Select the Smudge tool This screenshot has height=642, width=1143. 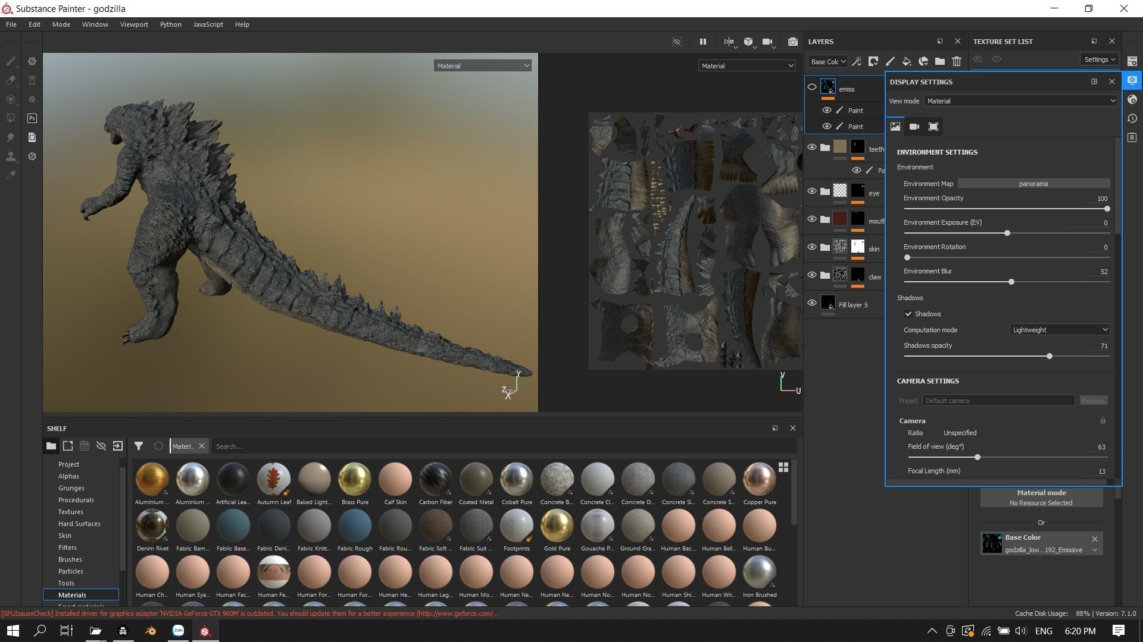pyautogui.click(x=11, y=137)
